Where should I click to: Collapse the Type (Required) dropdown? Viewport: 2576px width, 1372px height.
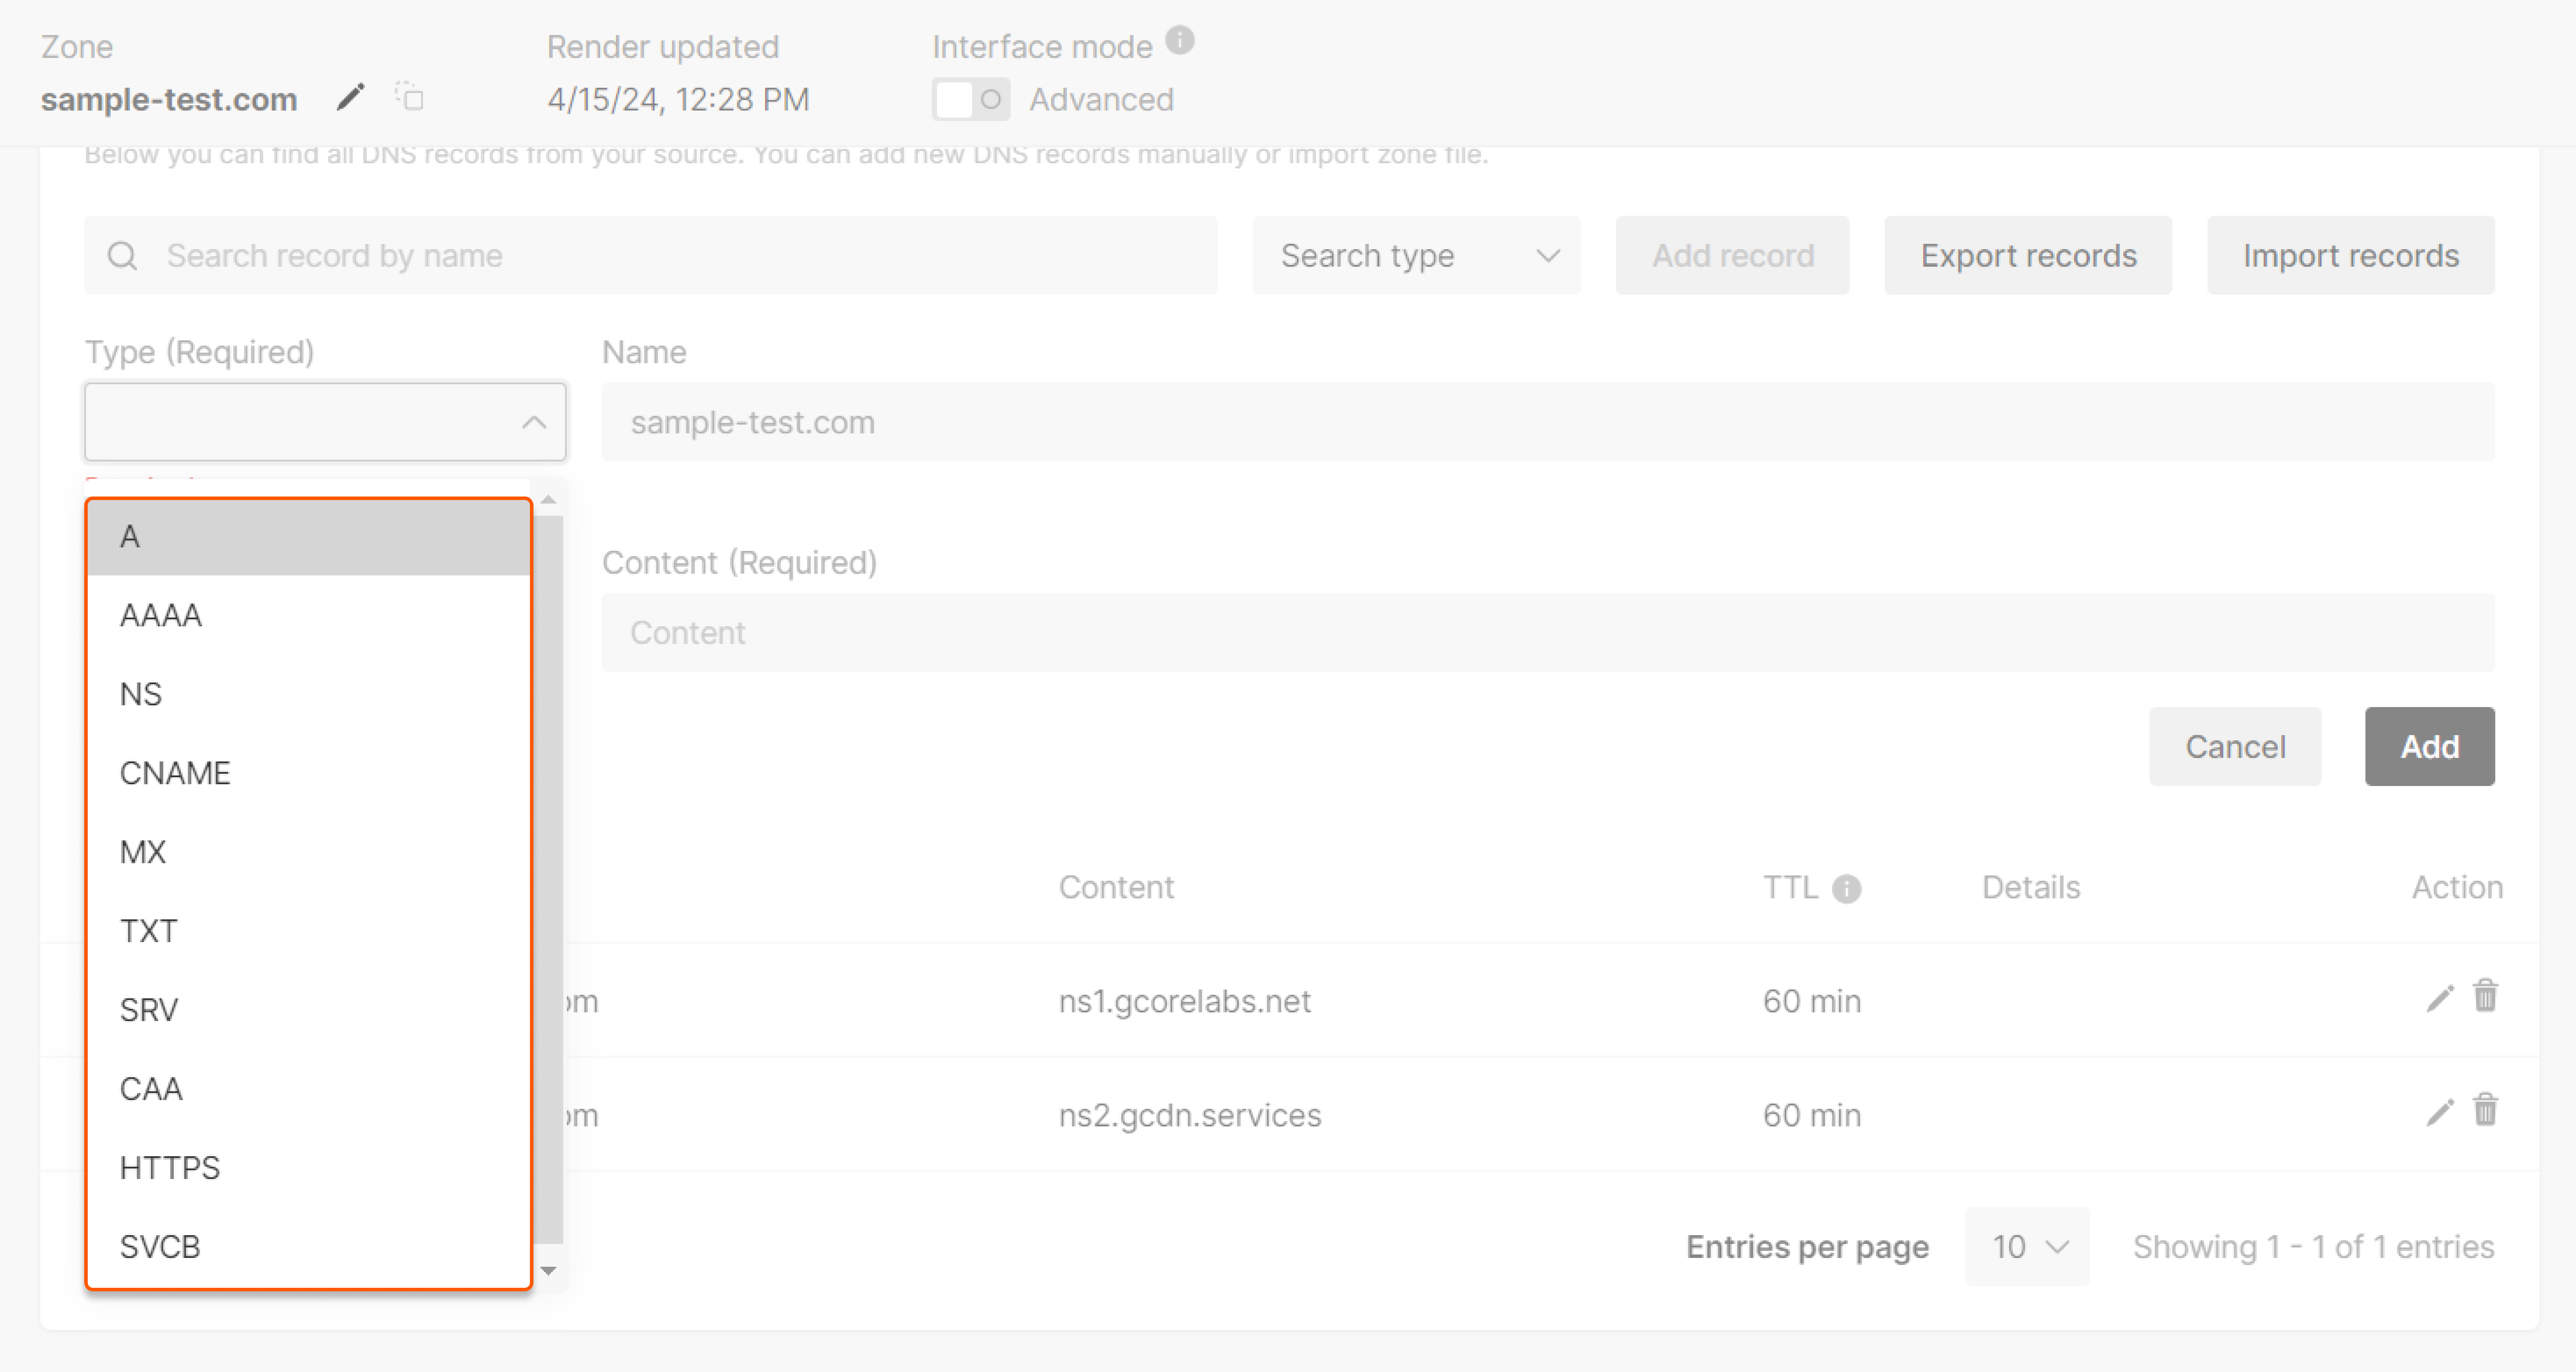(x=534, y=421)
